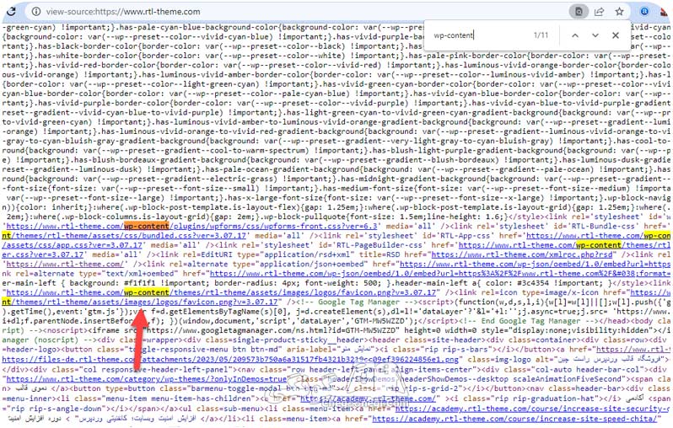Share this page via share icon
Image resolution: width=673 pixels, height=428 pixels.
(599, 12)
